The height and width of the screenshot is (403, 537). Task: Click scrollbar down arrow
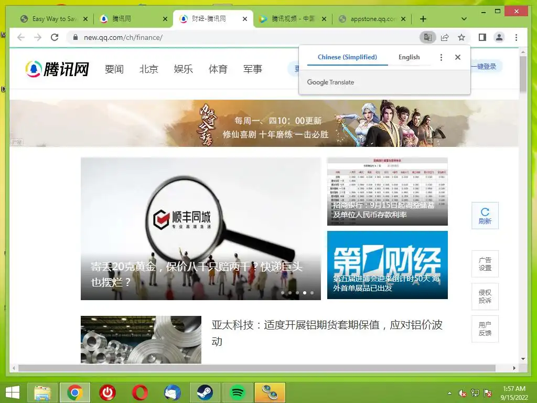[523, 359]
